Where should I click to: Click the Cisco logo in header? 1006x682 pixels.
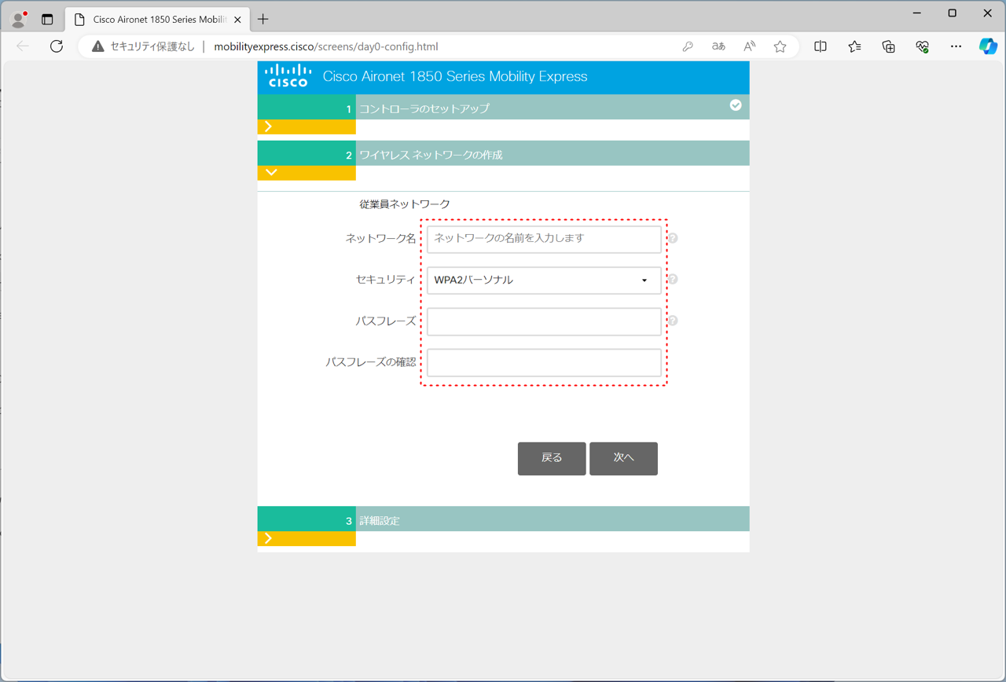point(288,76)
